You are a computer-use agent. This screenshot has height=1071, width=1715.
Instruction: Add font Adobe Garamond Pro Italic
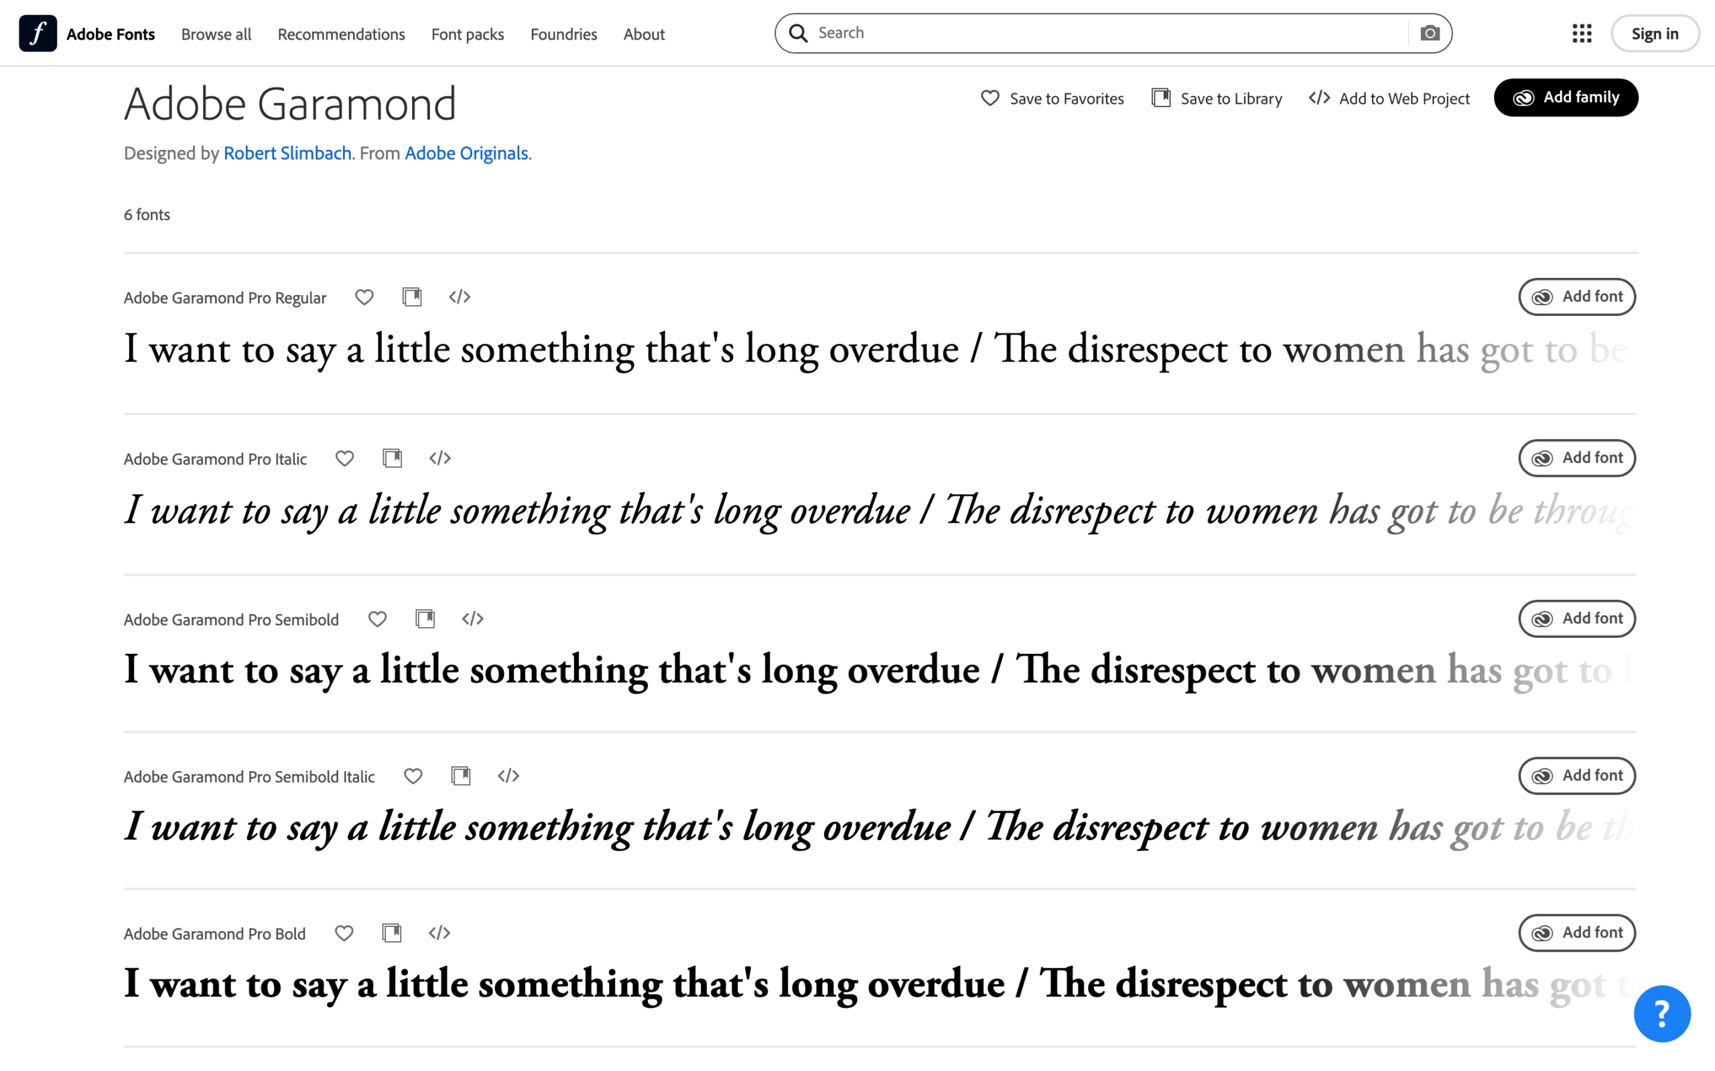pos(1577,459)
